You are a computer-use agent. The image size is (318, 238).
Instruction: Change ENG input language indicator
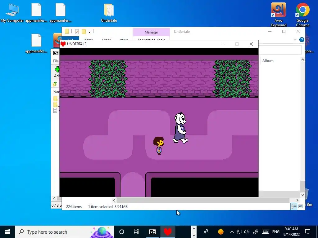(276, 232)
